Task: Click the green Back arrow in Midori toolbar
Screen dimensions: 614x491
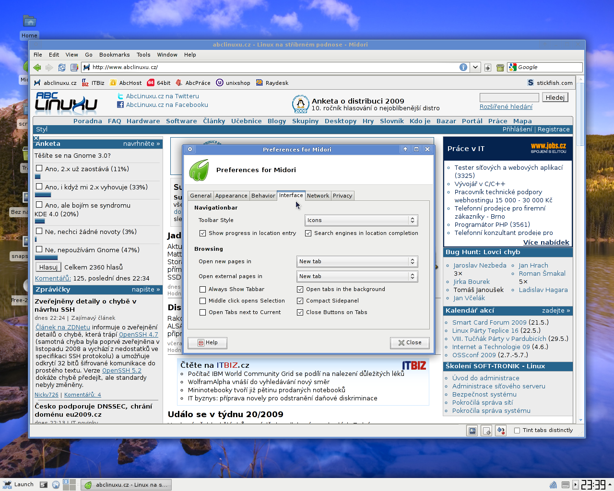Action: click(x=37, y=68)
